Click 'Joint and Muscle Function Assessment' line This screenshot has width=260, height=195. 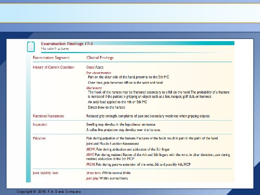pos(113,144)
